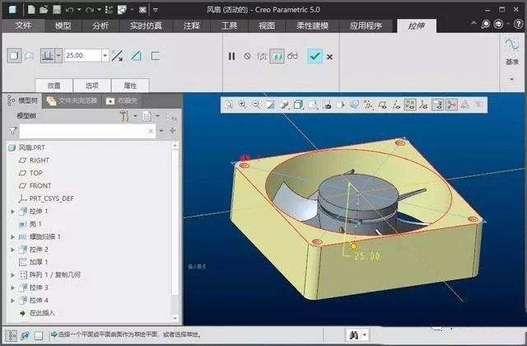The height and width of the screenshot is (346, 527).
Task: Click the green checkmark to accept extrude
Action: 315,56
